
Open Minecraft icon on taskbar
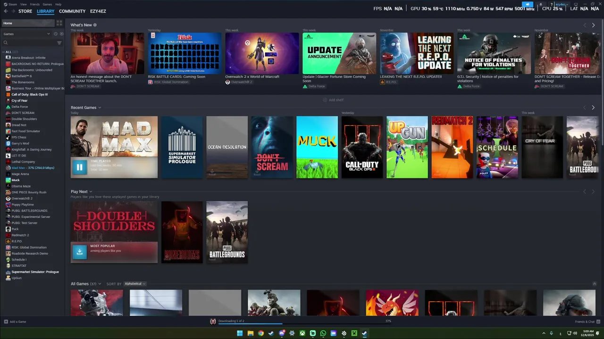click(x=354, y=333)
